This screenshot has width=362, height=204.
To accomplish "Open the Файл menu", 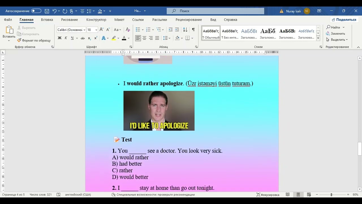I will (x=8, y=20).
